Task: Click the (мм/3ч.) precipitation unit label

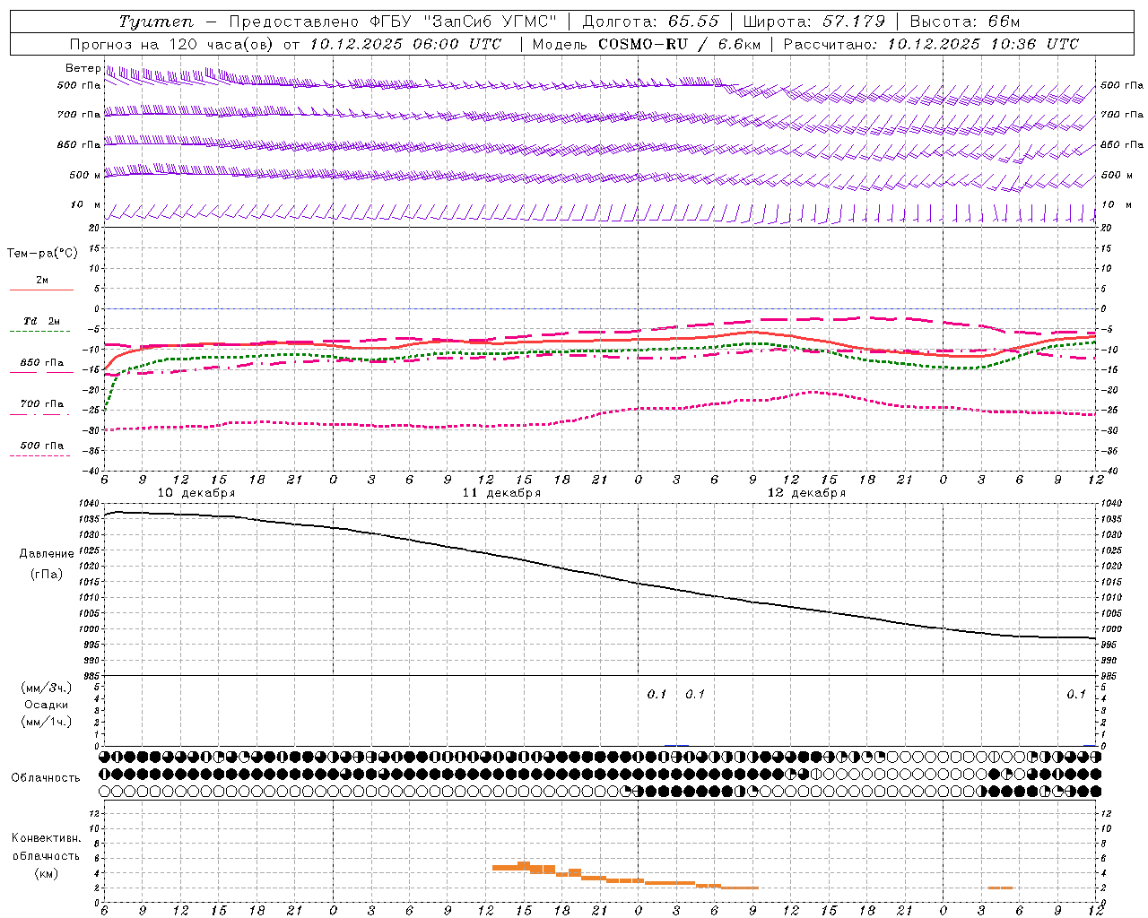Action: [x=47, y=688]
